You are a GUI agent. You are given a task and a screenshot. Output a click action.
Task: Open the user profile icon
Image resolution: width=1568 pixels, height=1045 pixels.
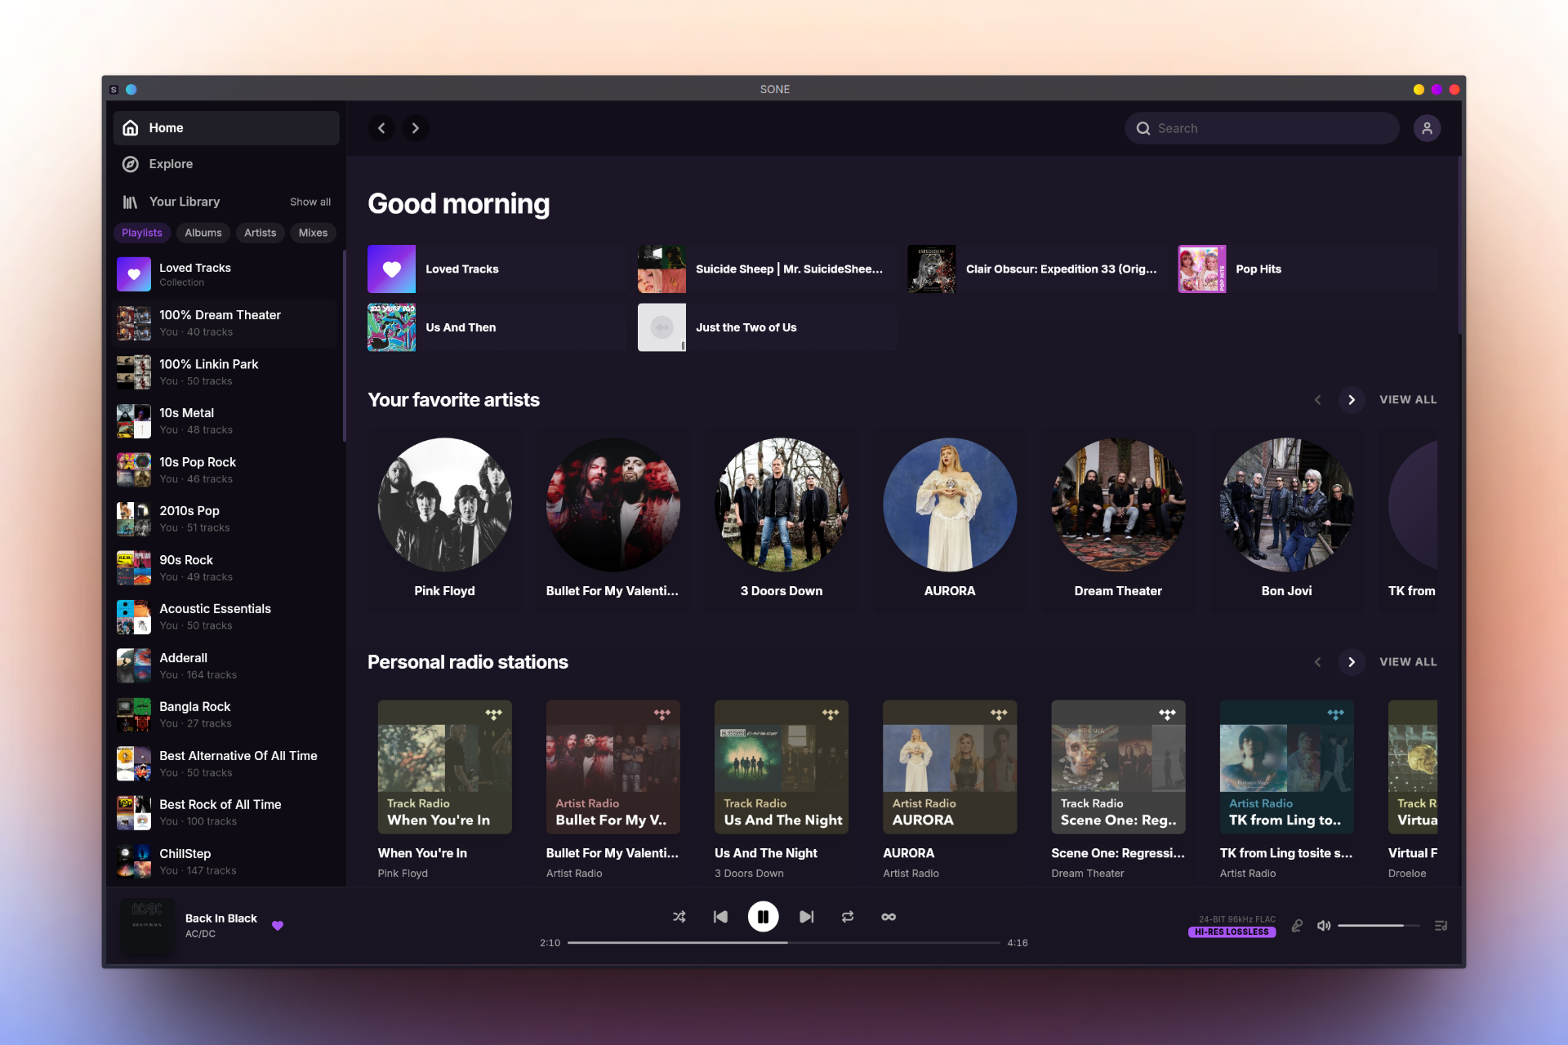point(1427,128)
